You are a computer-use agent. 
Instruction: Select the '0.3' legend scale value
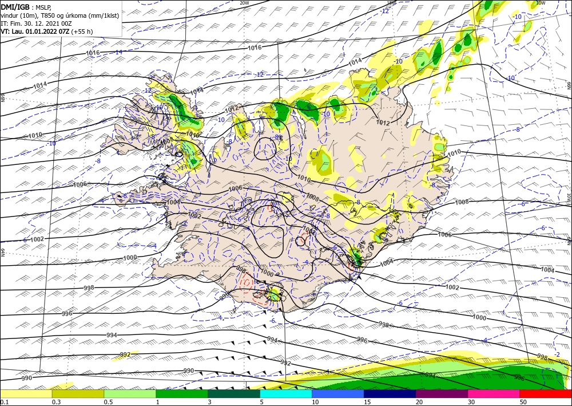click(x=56, y=402)
